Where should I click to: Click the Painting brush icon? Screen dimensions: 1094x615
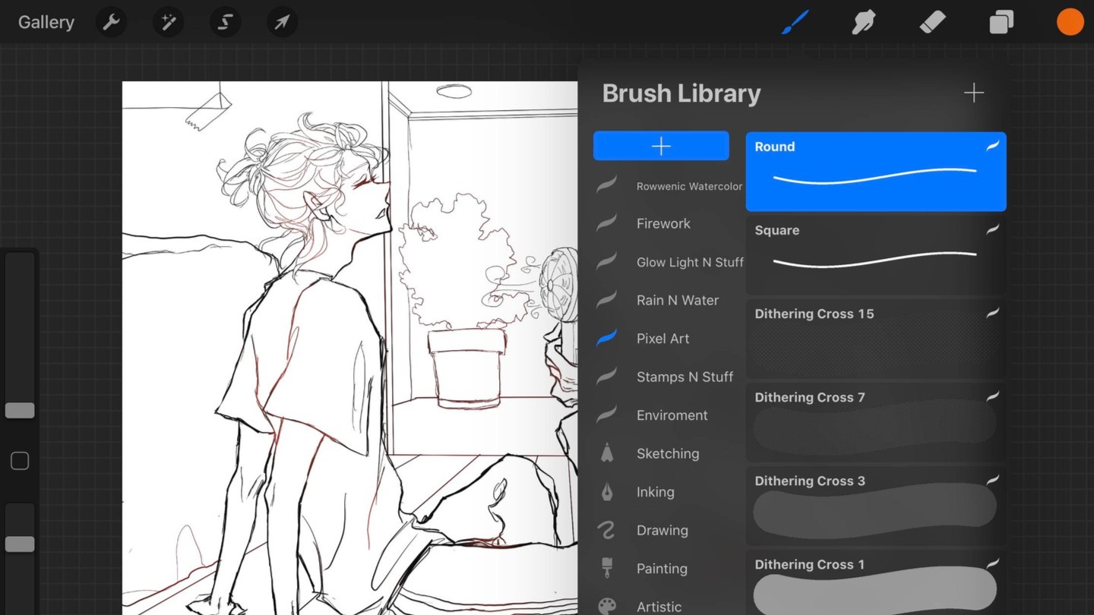point(607,568)
